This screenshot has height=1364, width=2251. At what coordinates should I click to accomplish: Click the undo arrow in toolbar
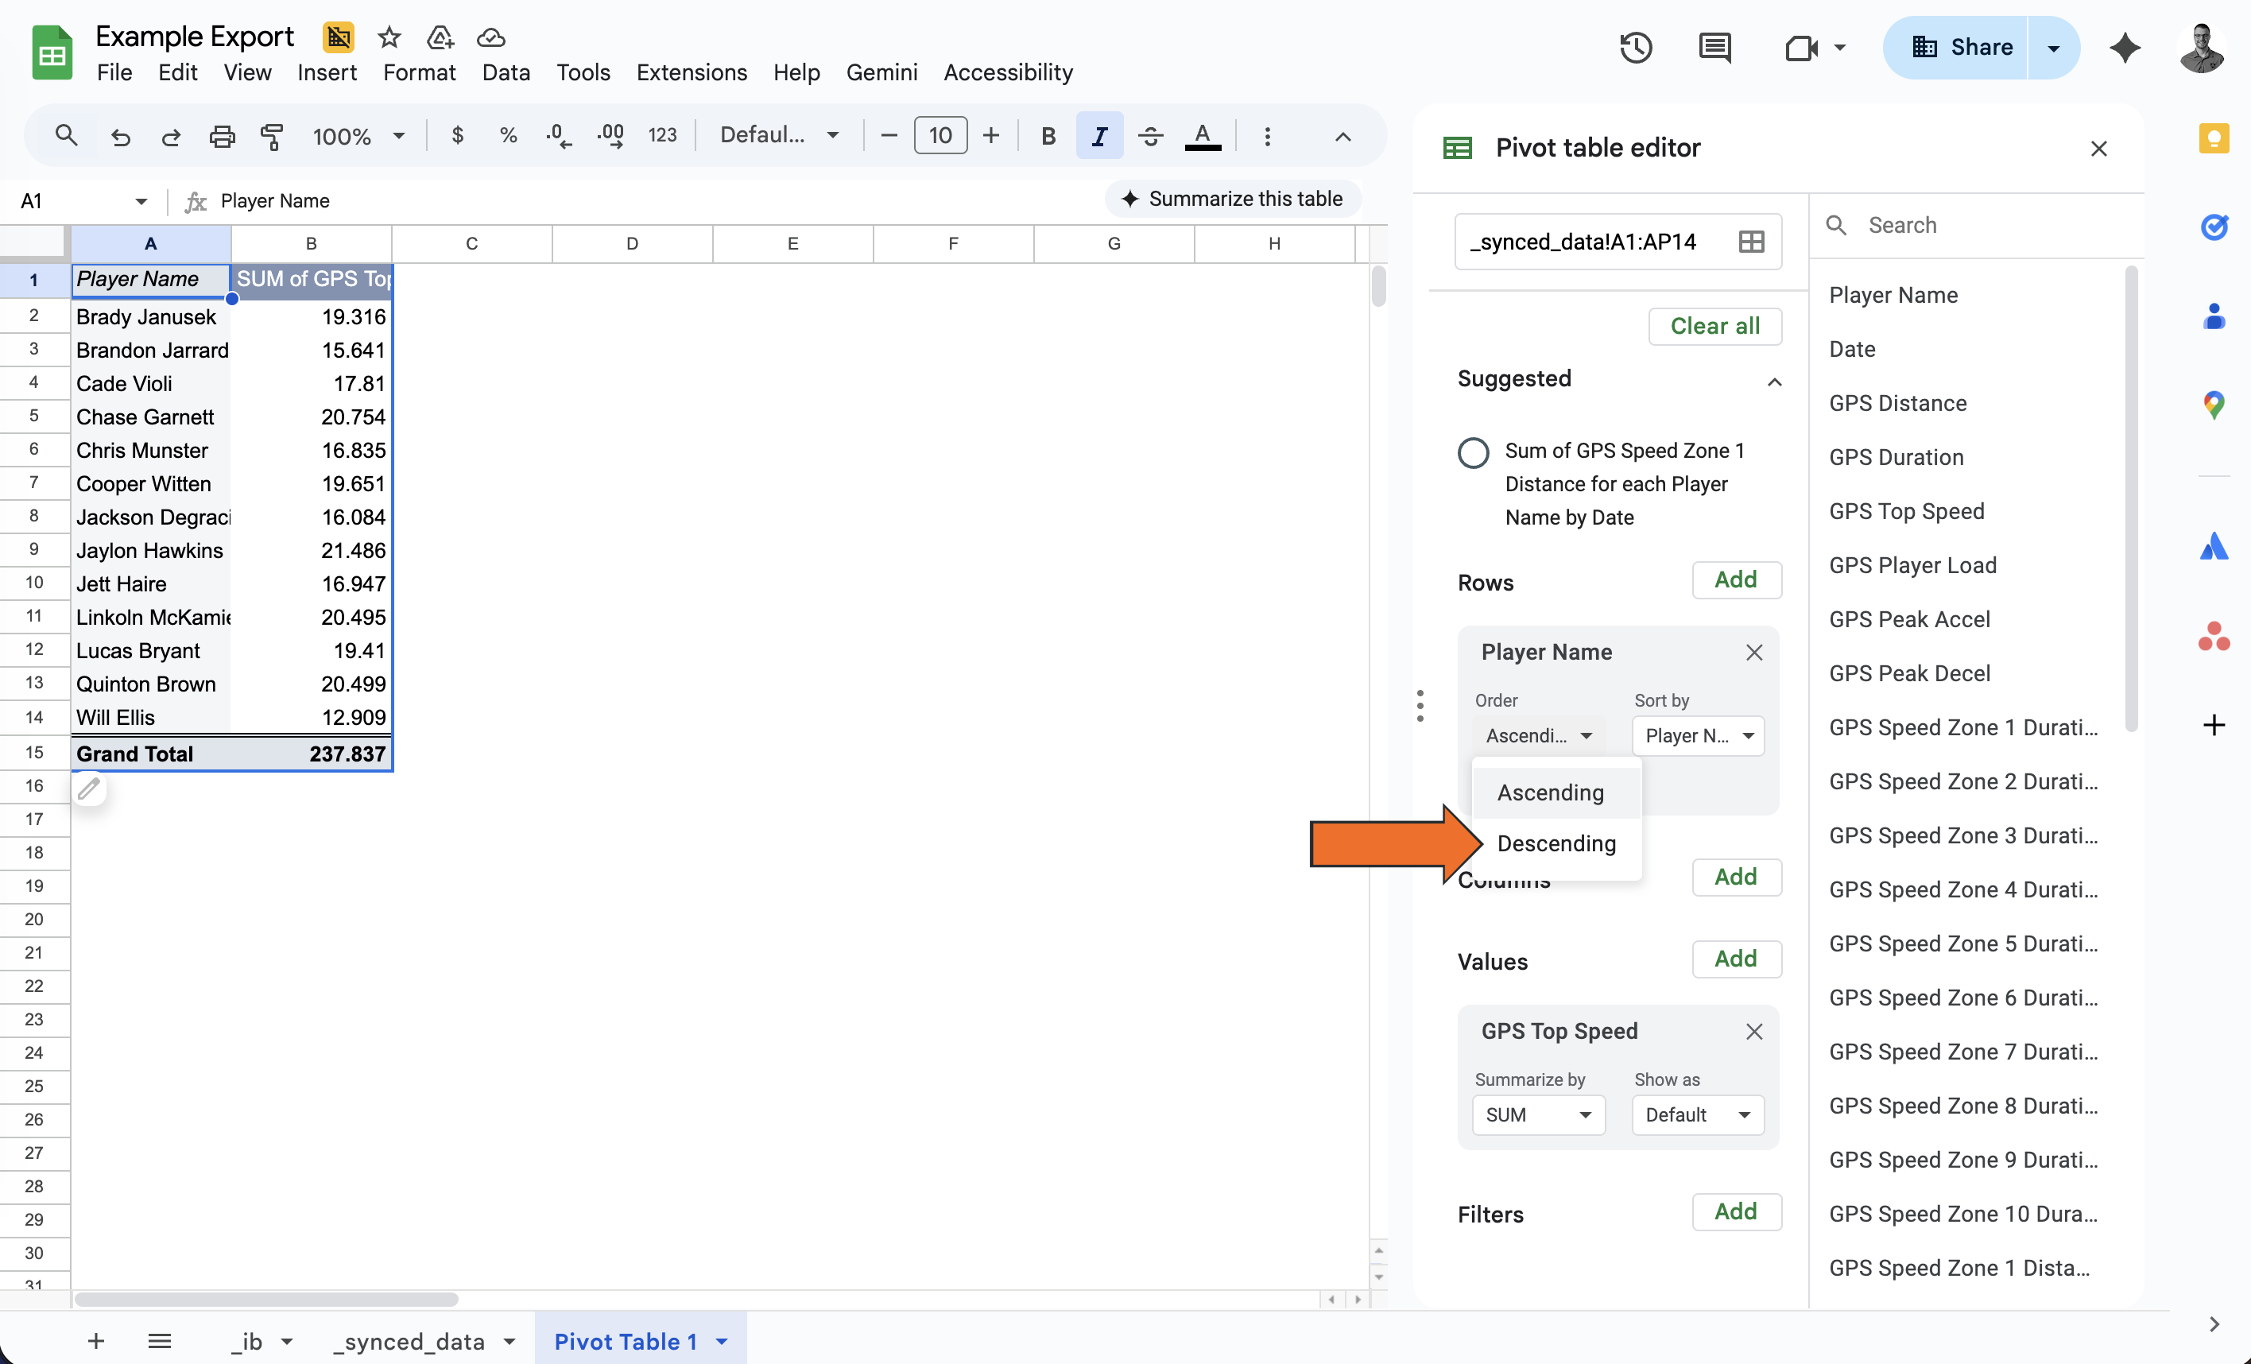pyautogui.click(x=121, y=136)
